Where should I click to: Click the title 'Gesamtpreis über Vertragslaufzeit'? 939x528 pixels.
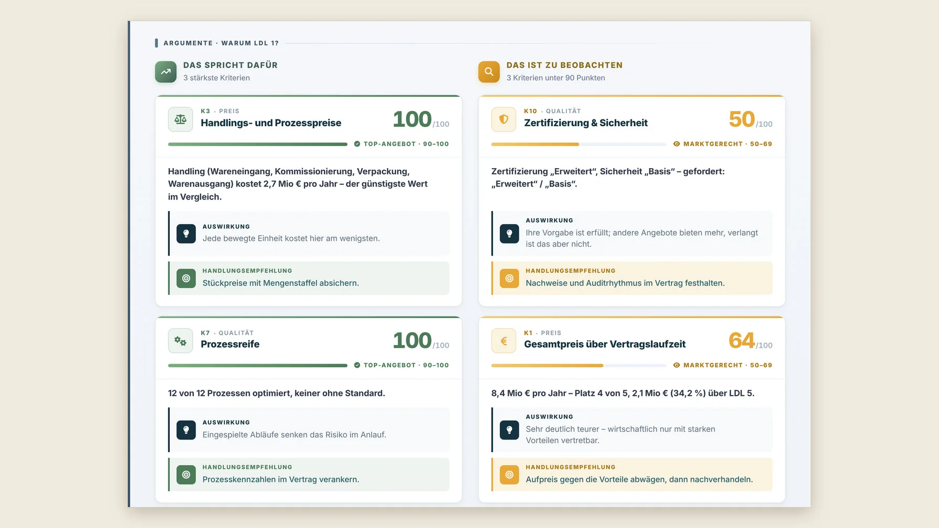pyautogui.click(x=605, y=344)
